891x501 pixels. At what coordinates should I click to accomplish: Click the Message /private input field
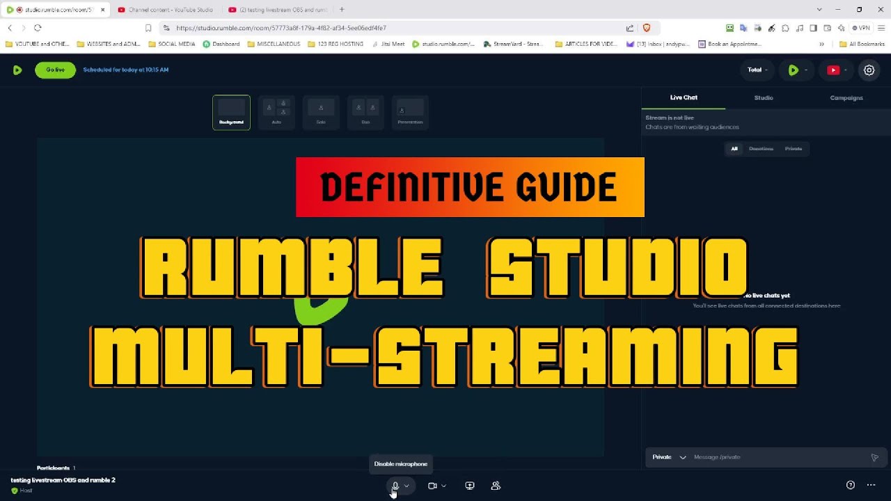tap(776, 457)
